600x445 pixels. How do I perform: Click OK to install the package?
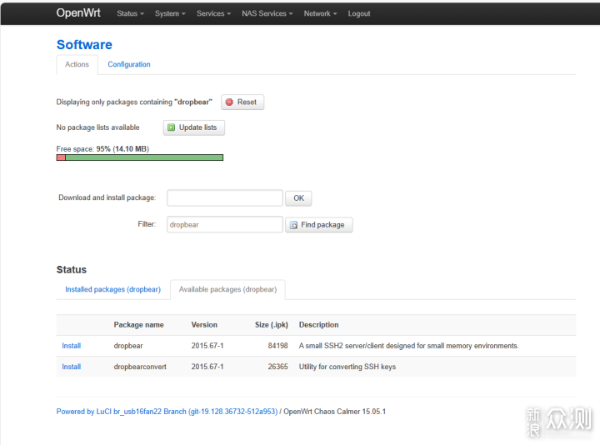(x=298, y=198)
